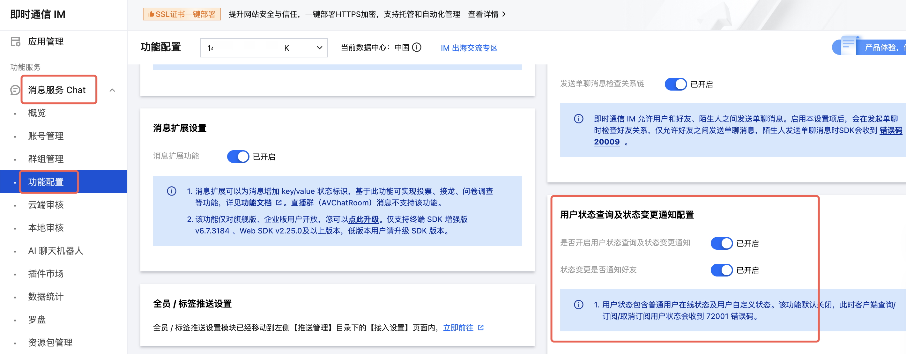This screenshot has width=906, height=354.
Task: Collapse the 消息服务 Chat menu chevron
Action: click(x=112, y=90)
